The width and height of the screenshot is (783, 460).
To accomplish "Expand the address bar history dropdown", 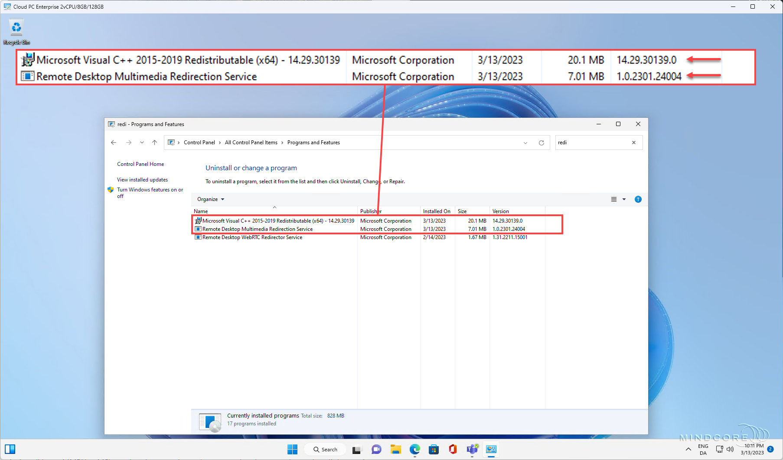I will tap(525, 143).
